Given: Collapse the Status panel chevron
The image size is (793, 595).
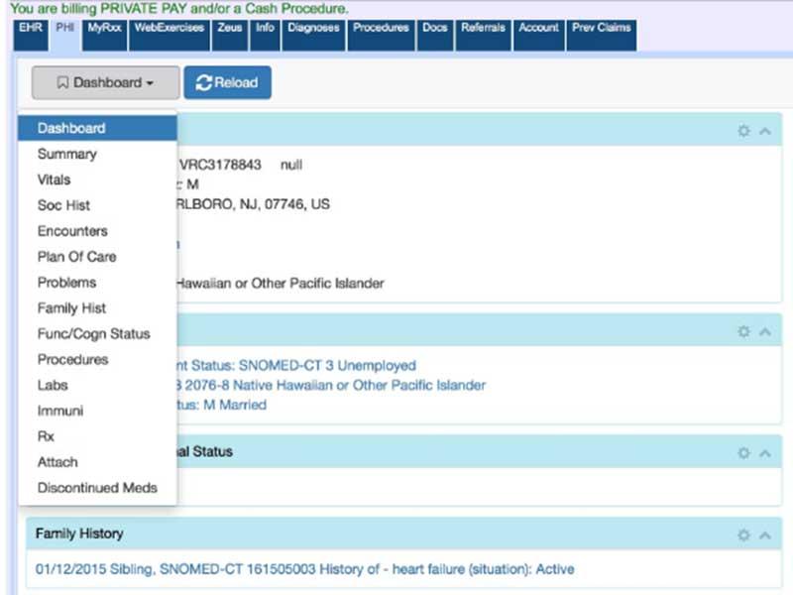Looking at the screenshot, I should click(x=765, y=453).
